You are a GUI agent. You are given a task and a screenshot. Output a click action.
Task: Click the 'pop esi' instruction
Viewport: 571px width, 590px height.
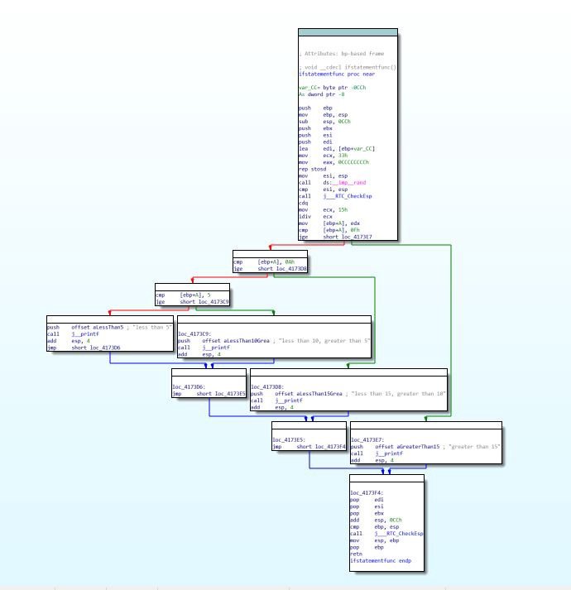click(367, 506)
